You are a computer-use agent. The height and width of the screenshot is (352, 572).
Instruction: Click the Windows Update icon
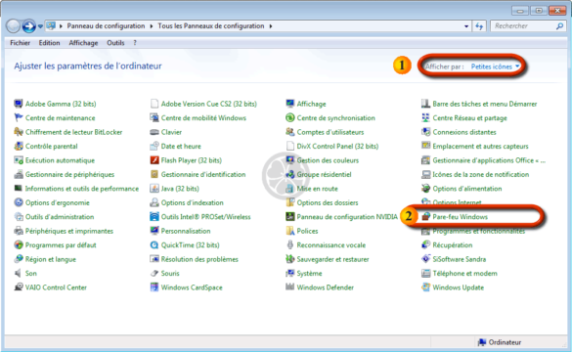pyautogui.click(x=425, y=287)
